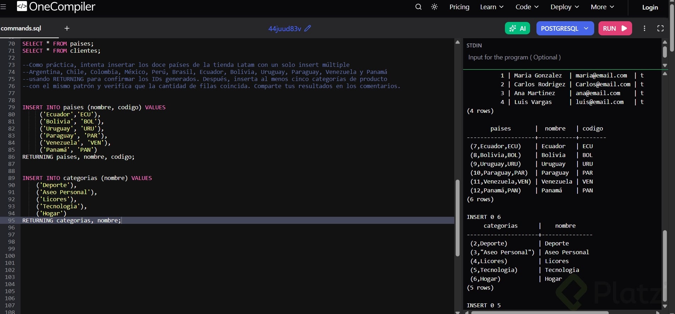Add a new file with plus icon
The height and width of the screenshot is (314, 675).
67,28
